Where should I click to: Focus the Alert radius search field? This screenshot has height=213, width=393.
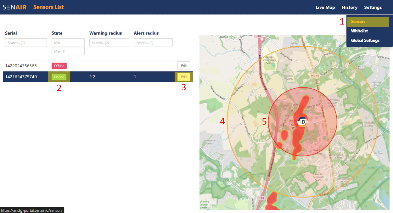[x=153, y=43]
